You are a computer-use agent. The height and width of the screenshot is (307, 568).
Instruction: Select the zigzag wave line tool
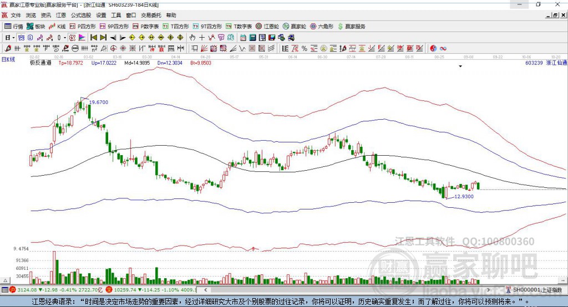point(242,48)
